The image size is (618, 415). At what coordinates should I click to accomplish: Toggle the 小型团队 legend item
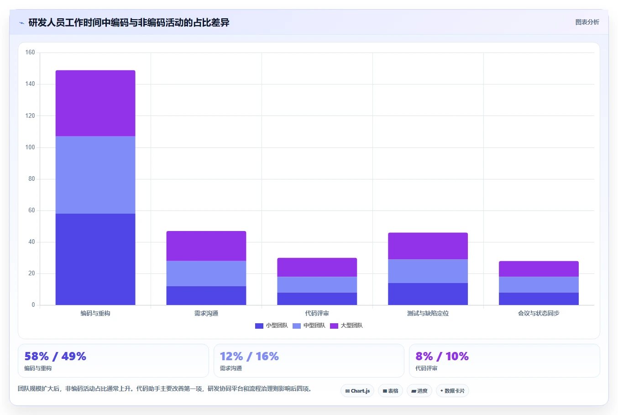click(x=272, y=326)
